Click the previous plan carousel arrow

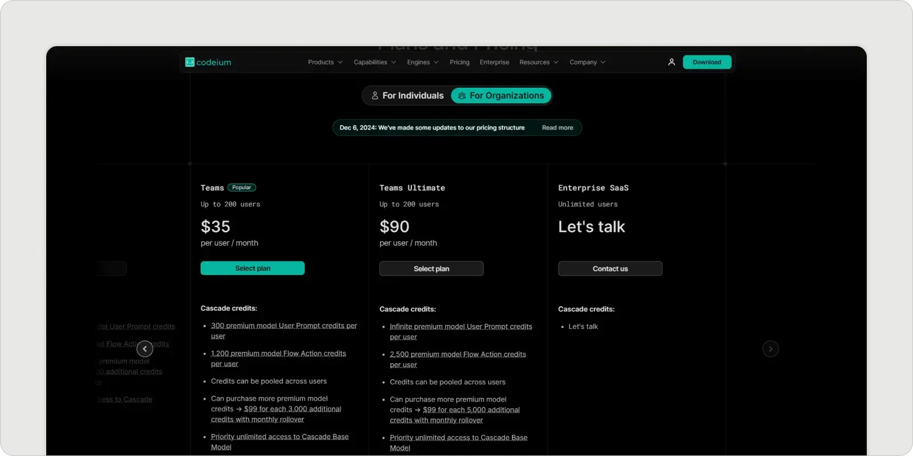(145, 349)
